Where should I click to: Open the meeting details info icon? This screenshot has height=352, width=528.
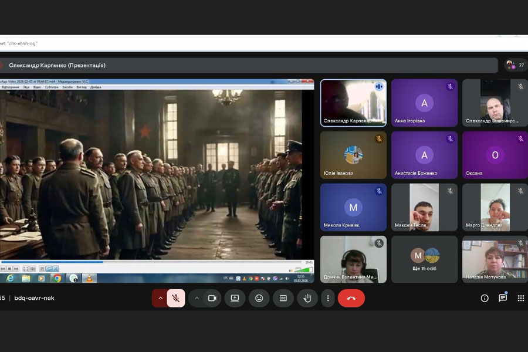pyautogui.click(x=485, y=298)
